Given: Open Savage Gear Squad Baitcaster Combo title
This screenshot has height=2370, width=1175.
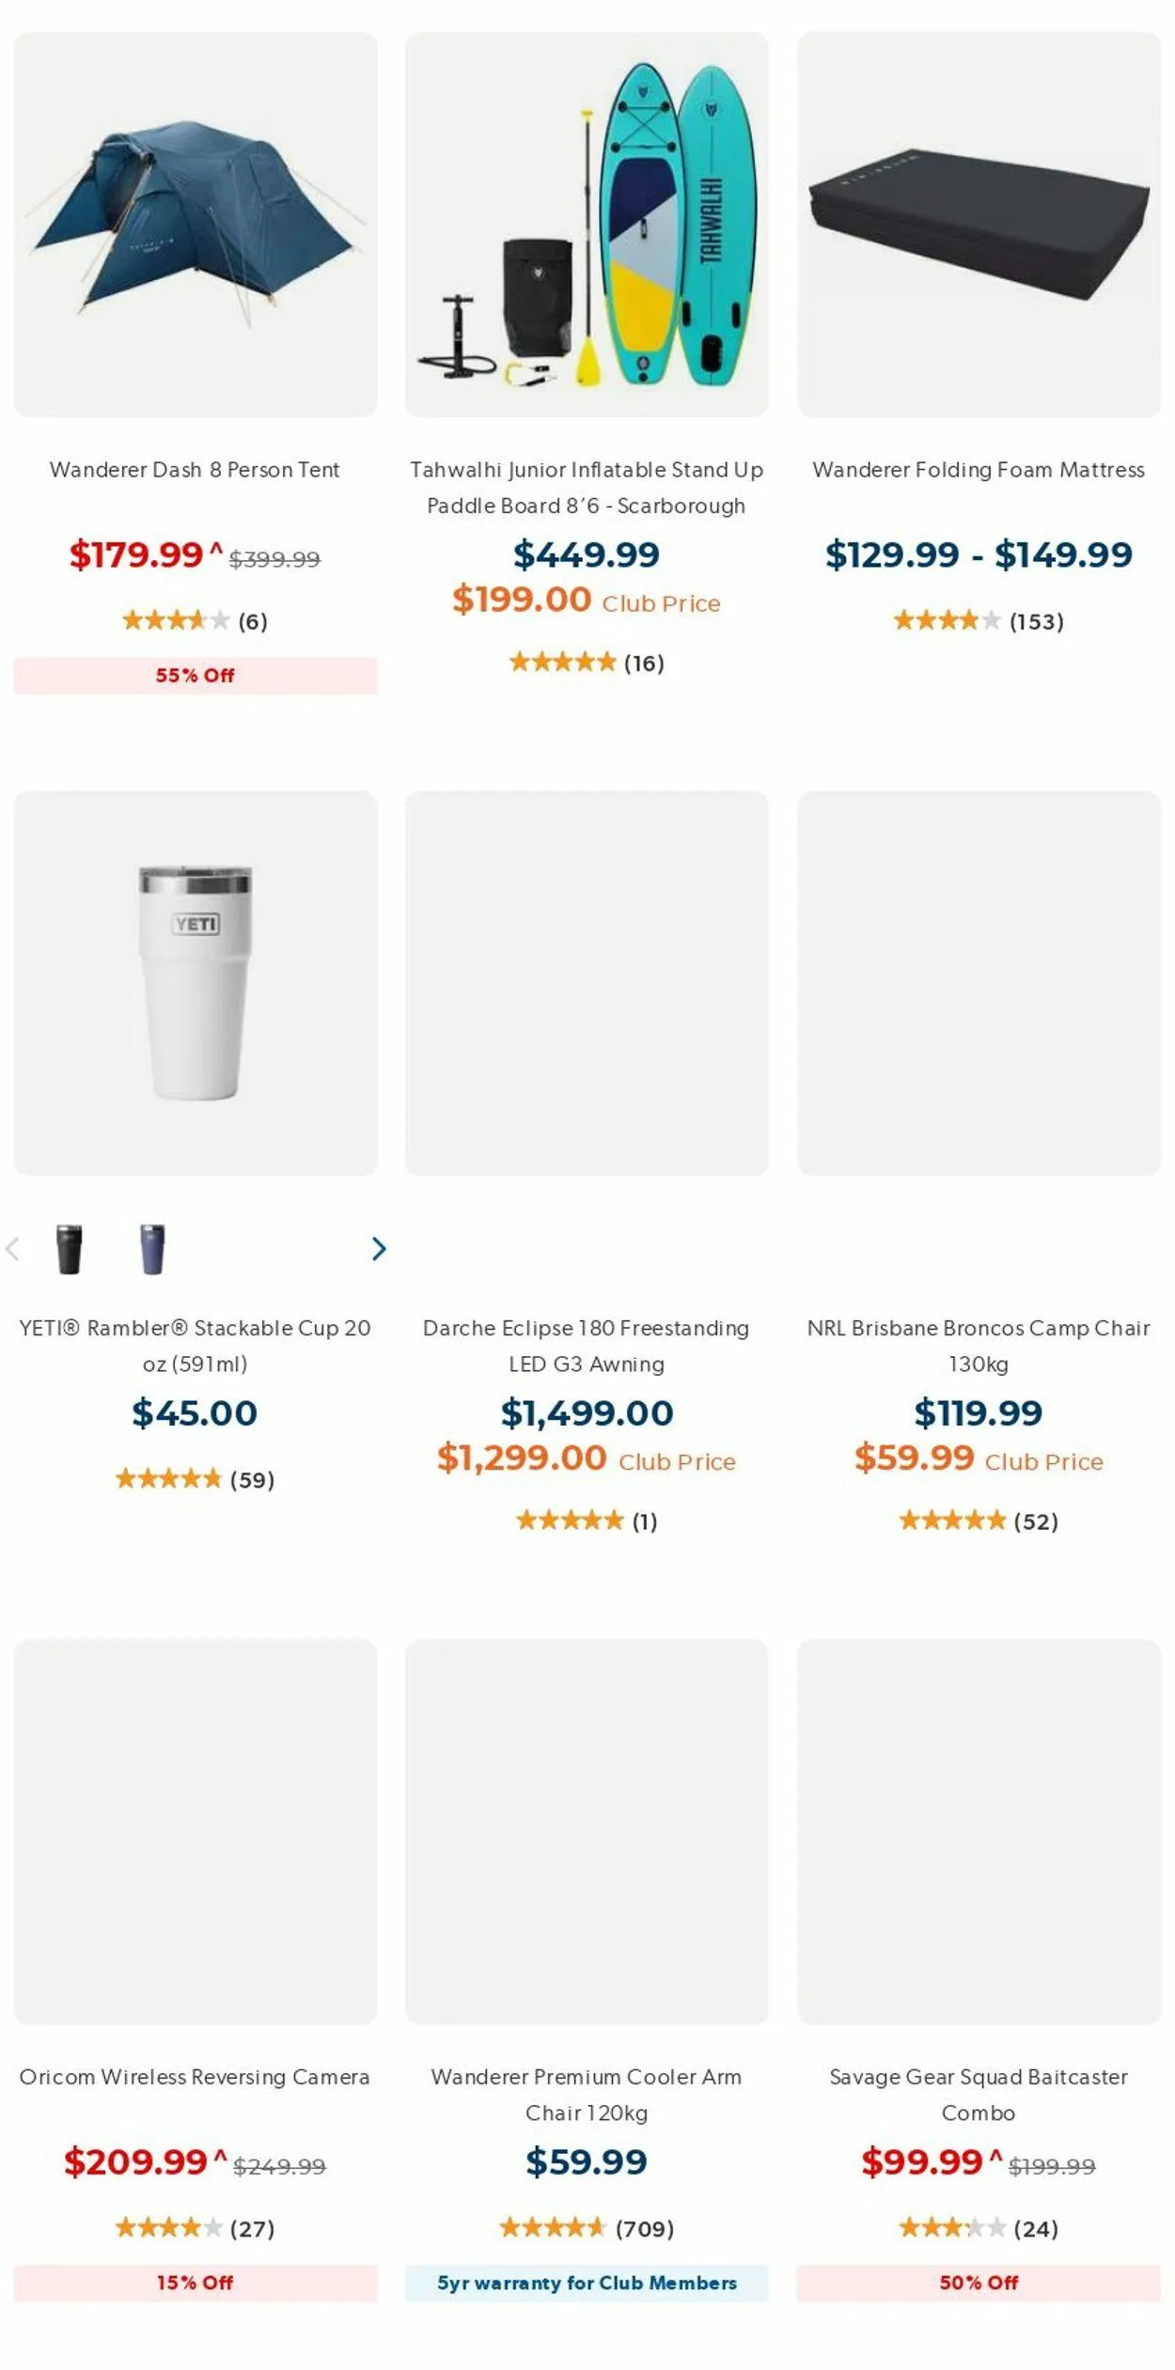Looking at the screenshot, I should [x=979, y=2094].
